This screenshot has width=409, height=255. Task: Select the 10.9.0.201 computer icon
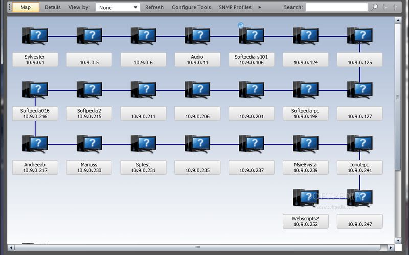tap(252, 90)
